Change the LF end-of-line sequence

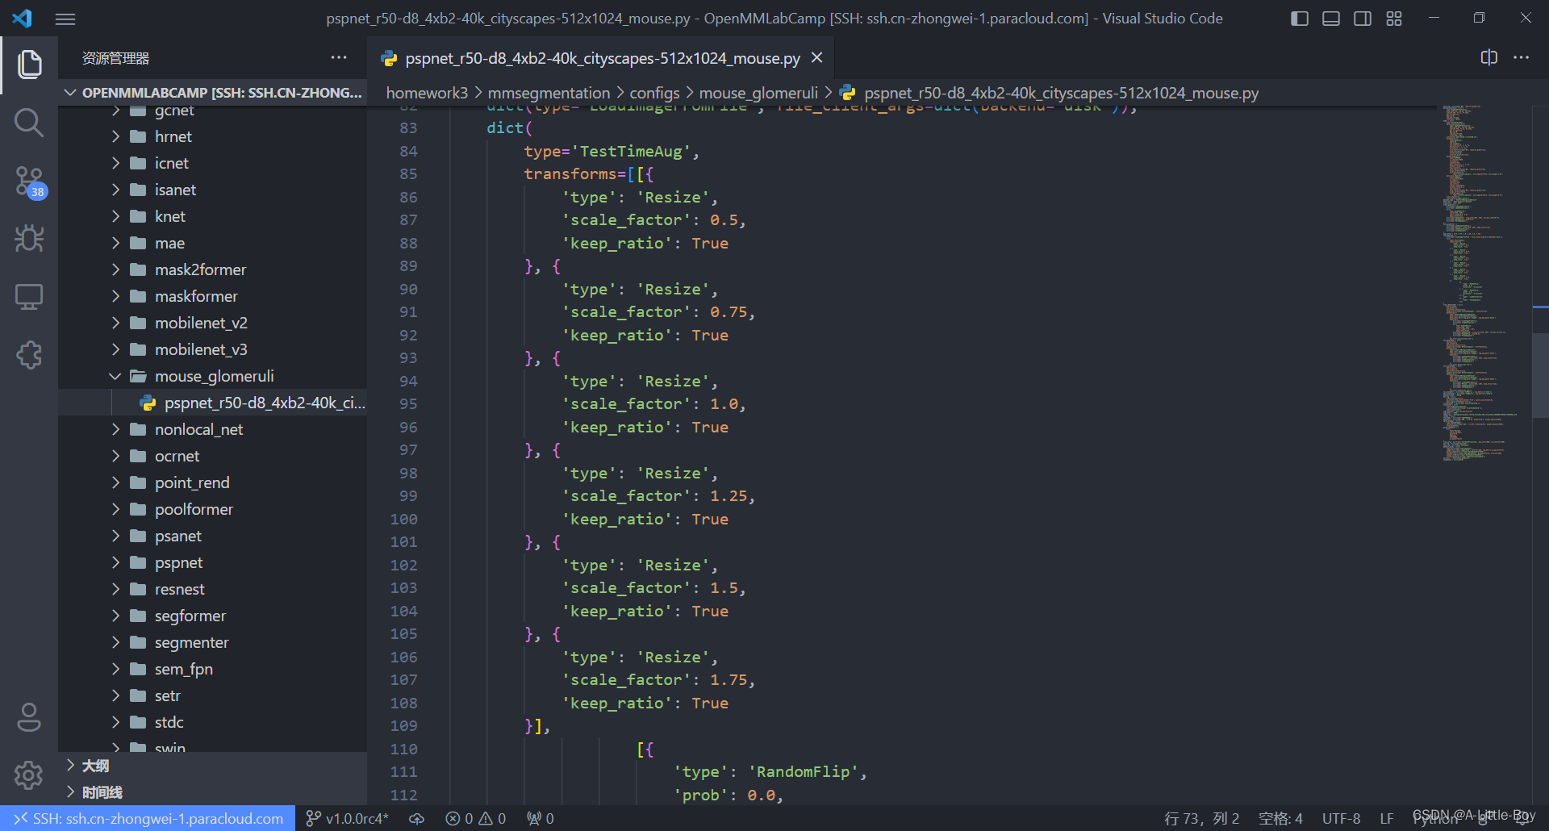pyautogui.click(x=1386, y=818)
